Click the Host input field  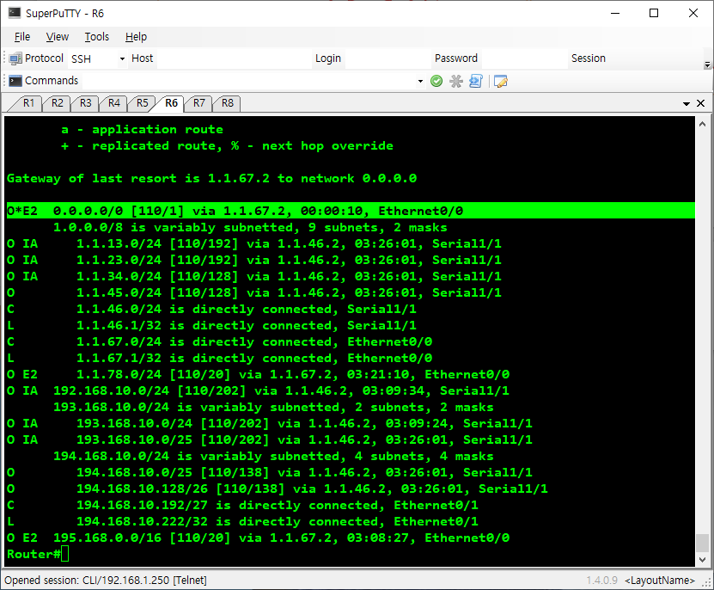click(x=234, y=58)
